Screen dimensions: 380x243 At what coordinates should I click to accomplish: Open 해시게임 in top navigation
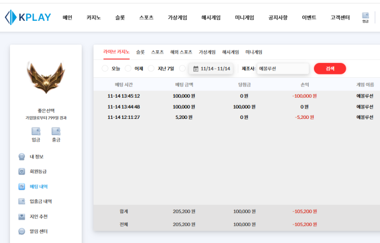pos(211,18)
